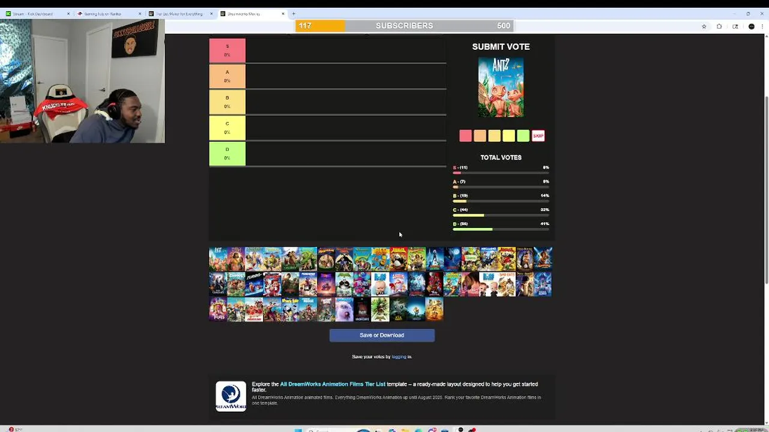The image size is (769, 432).
Task: Click the C votes progress bar
Action: point(501,215)
